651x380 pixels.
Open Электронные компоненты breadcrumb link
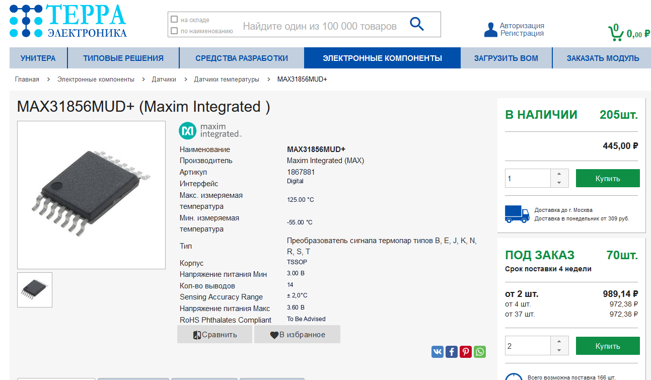96,80
